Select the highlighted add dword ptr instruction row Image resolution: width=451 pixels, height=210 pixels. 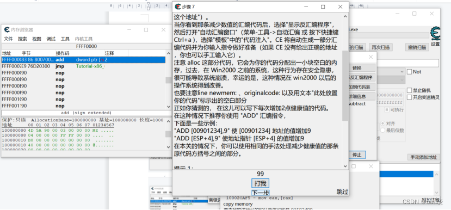(83, 59)
